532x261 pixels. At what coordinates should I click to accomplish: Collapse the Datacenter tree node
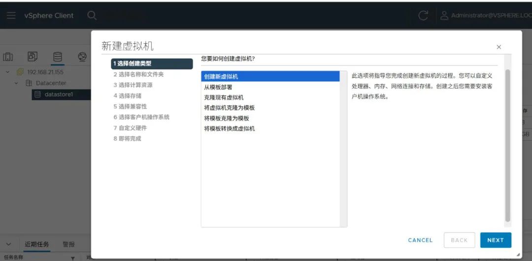pos(16,83)
